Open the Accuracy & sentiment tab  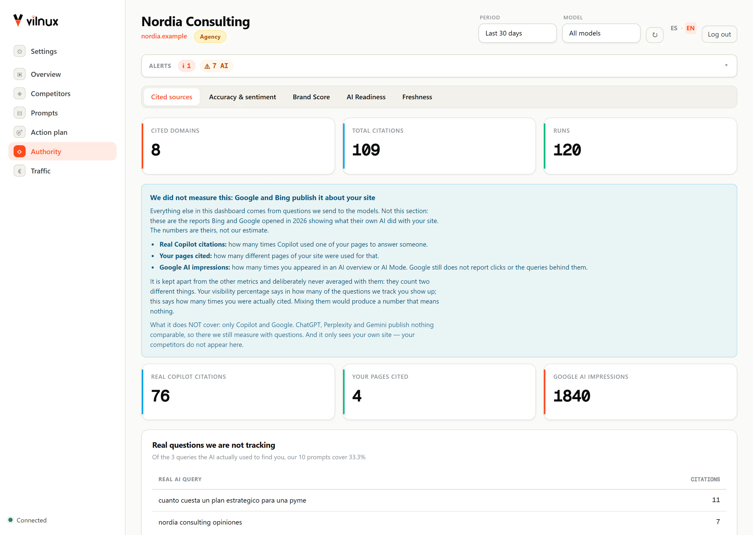[x=242, y=97]
